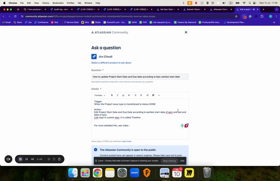Expand the tab search dropdown
Image resolution: width=280 pixels, height=181 pixels.
pyautogui.click(x=277, y=10)
